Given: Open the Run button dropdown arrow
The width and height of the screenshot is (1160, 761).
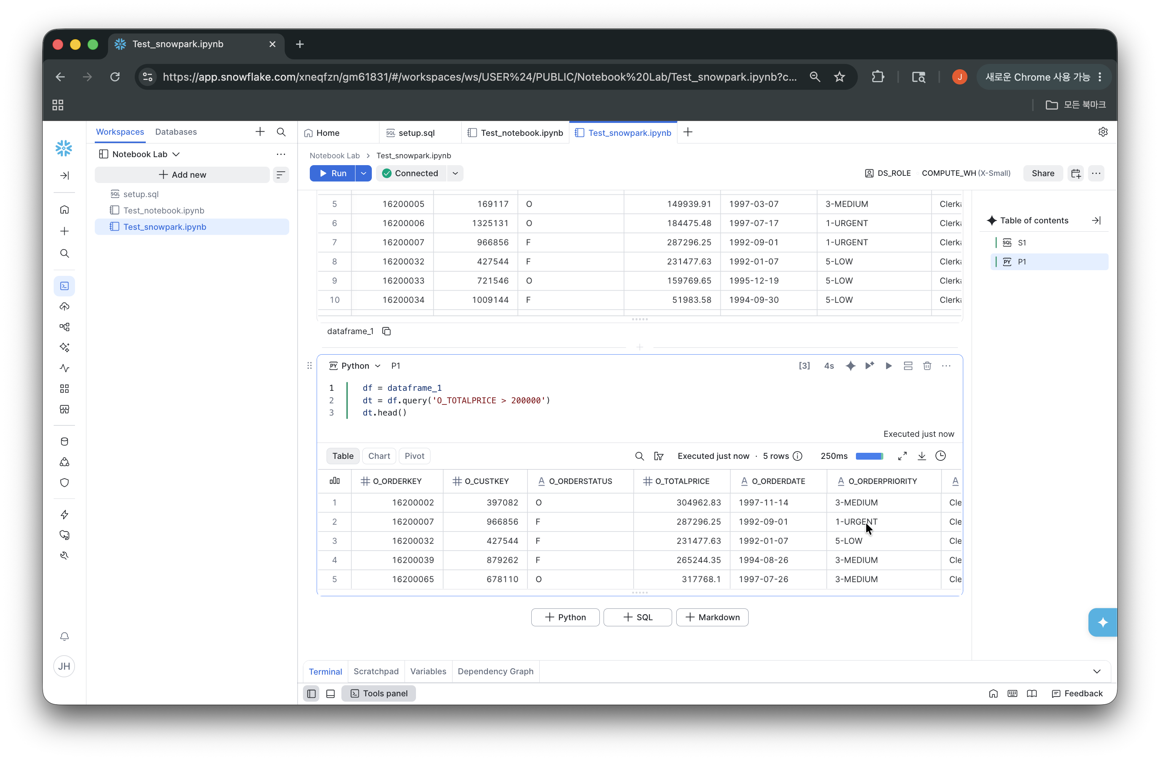Looking at the screenshot, I should coord(363,174).
